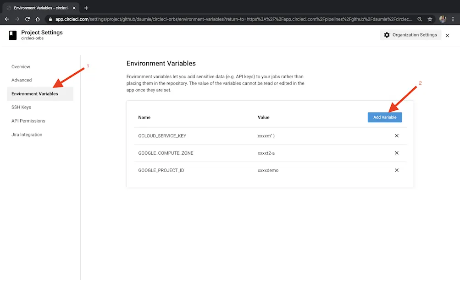This screenshot has height=287, width=460.
Task: Open the SSH Keys section
Action: 22,107
